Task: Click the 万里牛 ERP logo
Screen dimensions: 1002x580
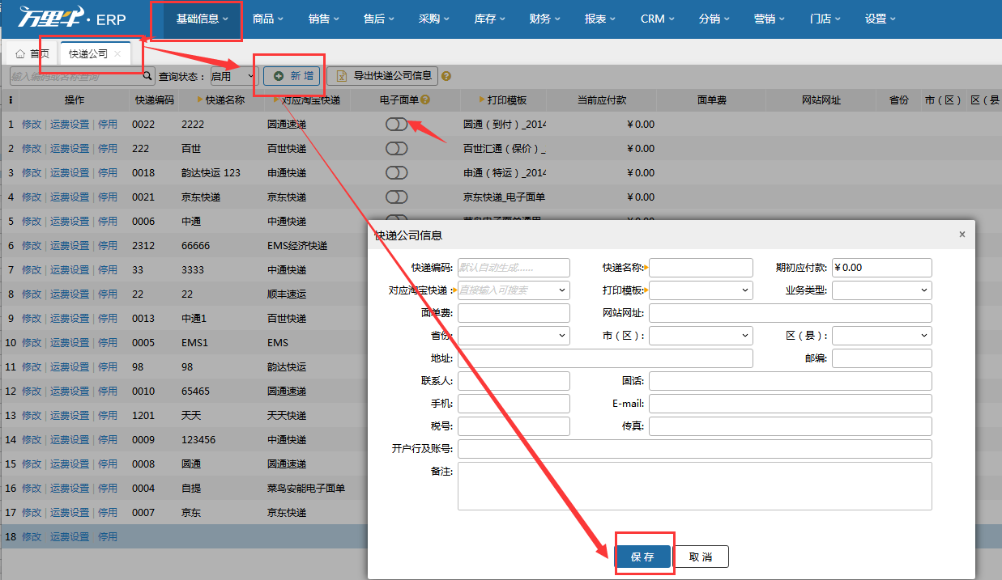Action: point(72,18)
